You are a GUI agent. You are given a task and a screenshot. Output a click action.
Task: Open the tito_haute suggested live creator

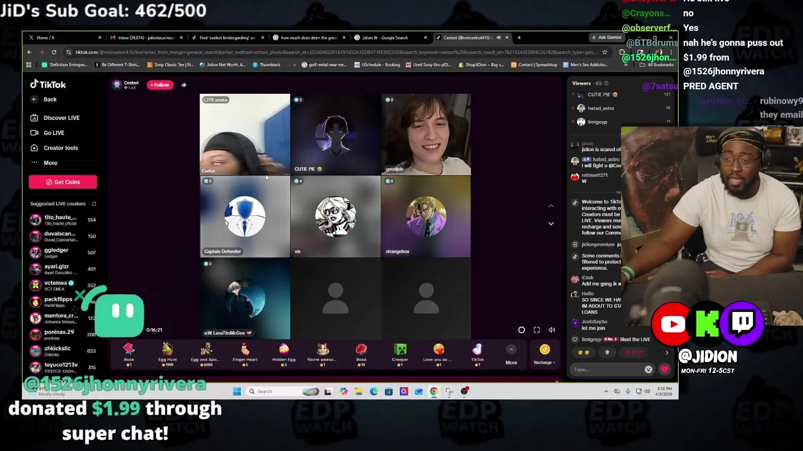(63, 220)
